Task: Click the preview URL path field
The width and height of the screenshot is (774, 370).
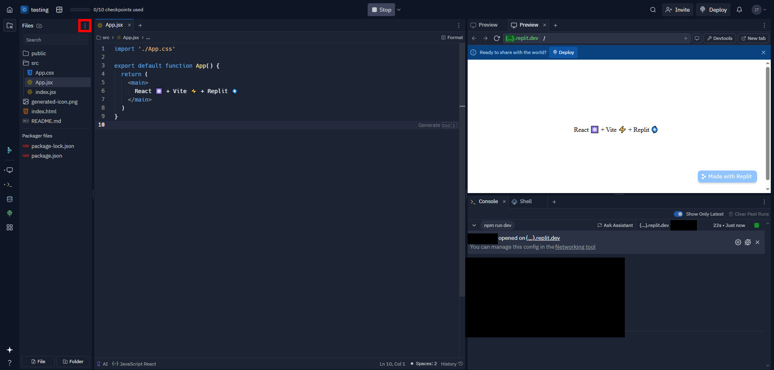Action: [615, 38]
